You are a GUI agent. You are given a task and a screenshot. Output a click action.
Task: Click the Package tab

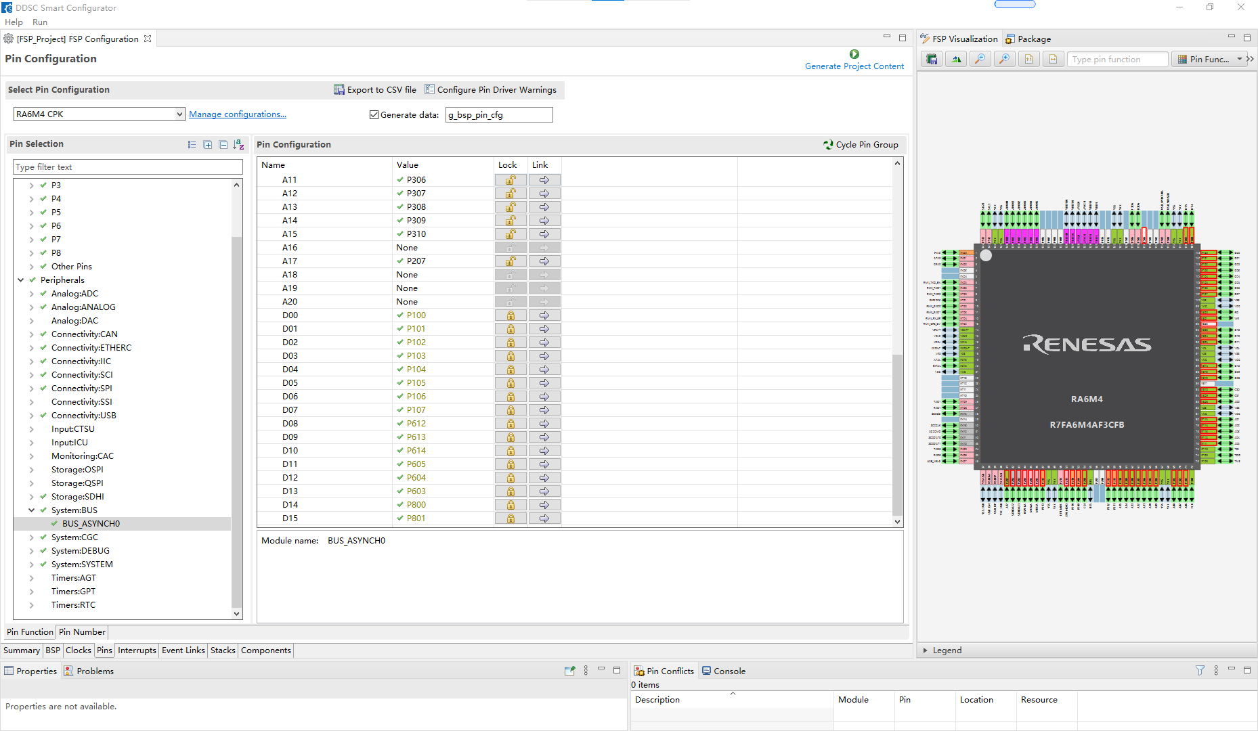1028,39
